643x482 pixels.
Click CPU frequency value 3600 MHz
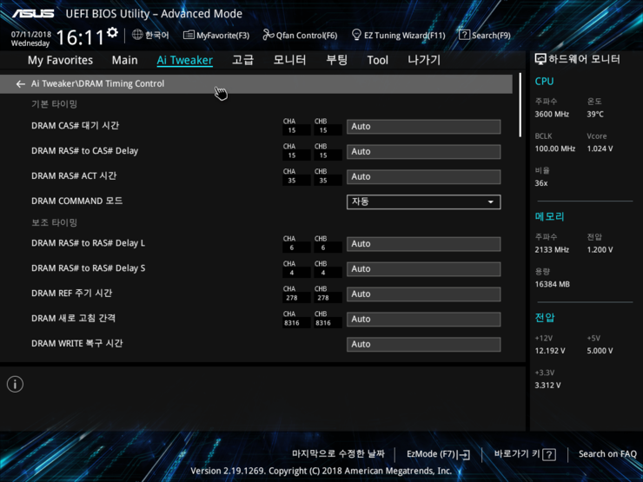552,115
